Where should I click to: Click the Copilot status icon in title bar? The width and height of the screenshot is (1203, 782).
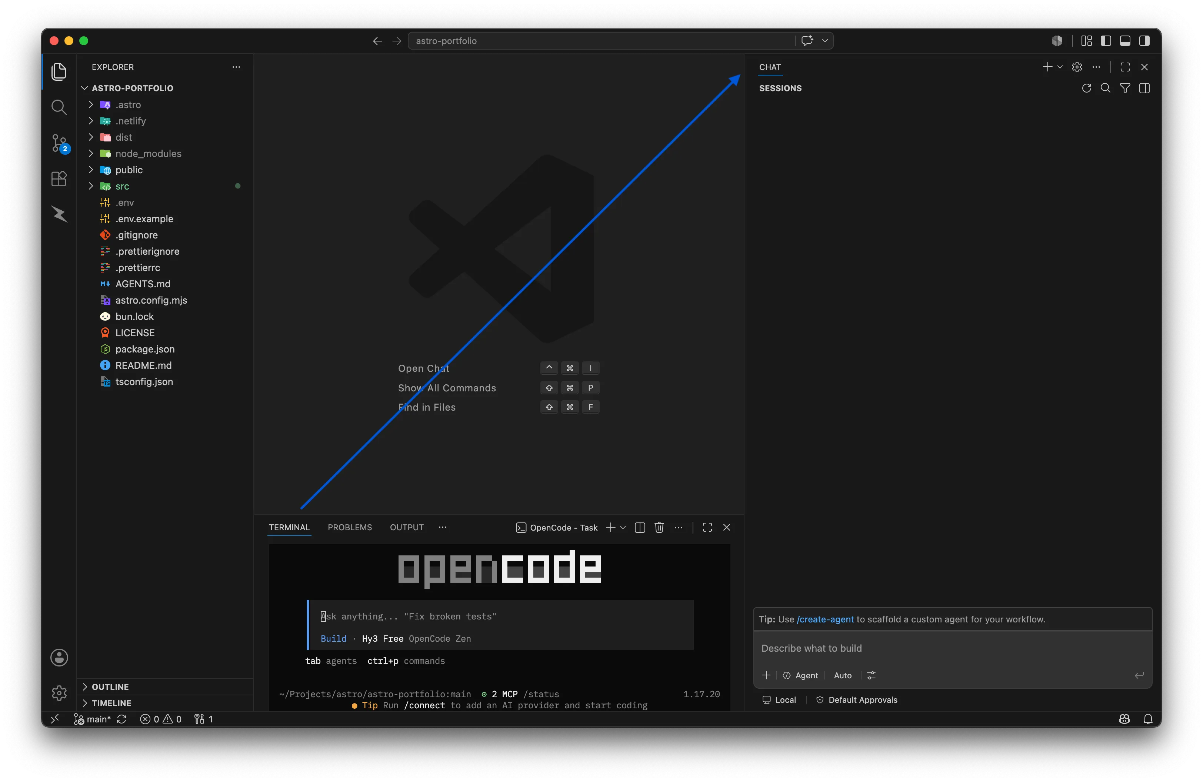click(x=1057, y=40)
